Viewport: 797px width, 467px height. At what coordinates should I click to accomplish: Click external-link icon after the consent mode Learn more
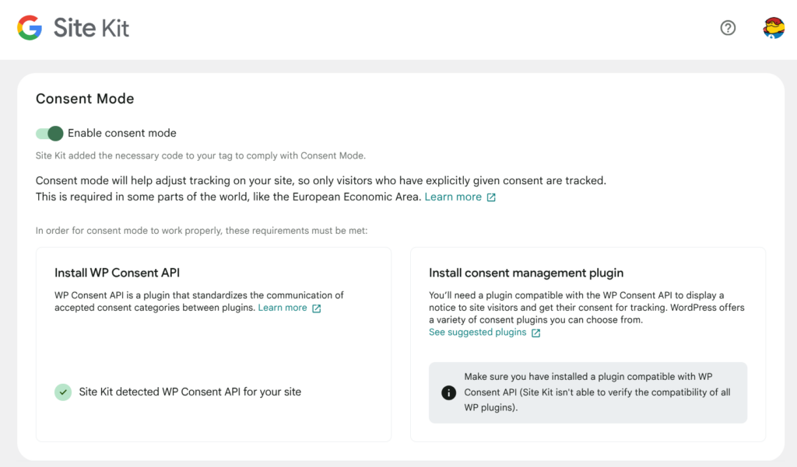(491, 197)
